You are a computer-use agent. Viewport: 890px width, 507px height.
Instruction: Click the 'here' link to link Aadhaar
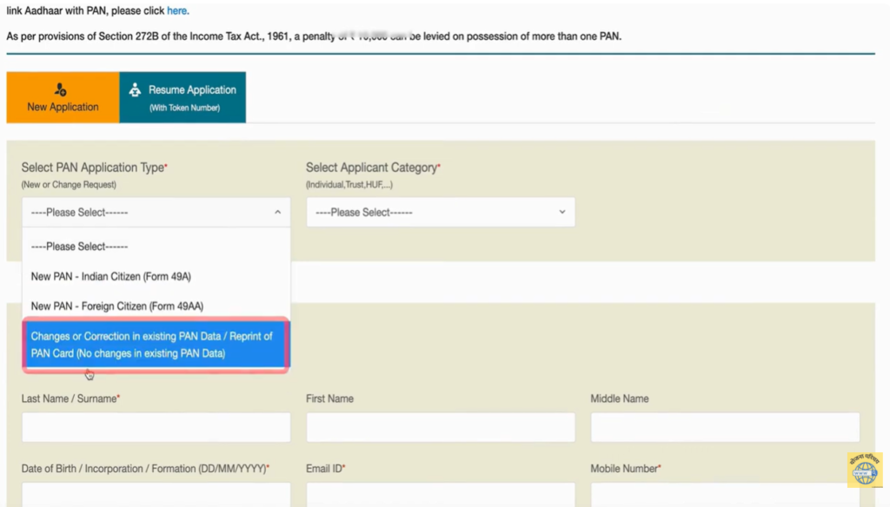click(177, 11)
